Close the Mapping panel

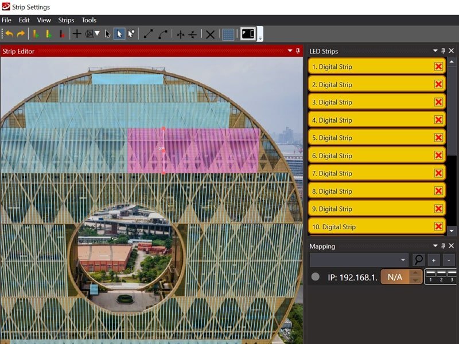[x=451, y=246]
